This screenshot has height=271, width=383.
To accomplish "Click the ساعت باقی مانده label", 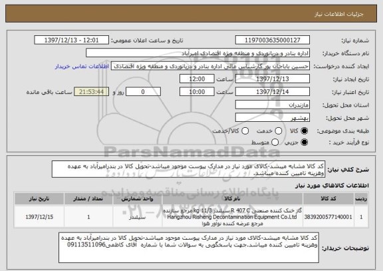I will click(x=49, y=92).
